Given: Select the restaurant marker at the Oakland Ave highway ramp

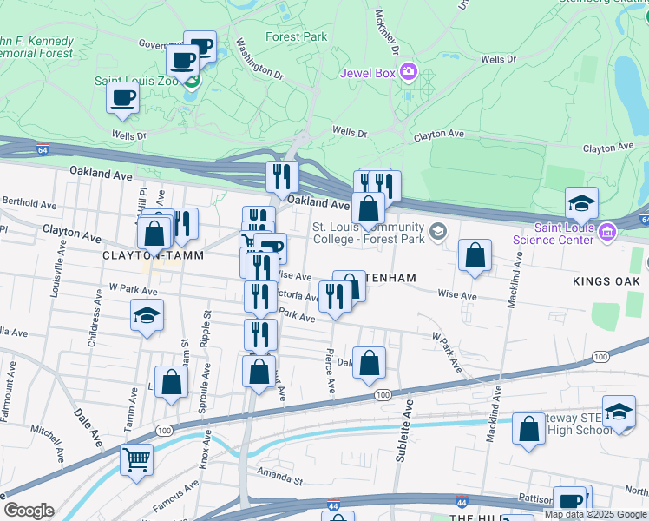Looking at the screenshot, I should point(282,177).
